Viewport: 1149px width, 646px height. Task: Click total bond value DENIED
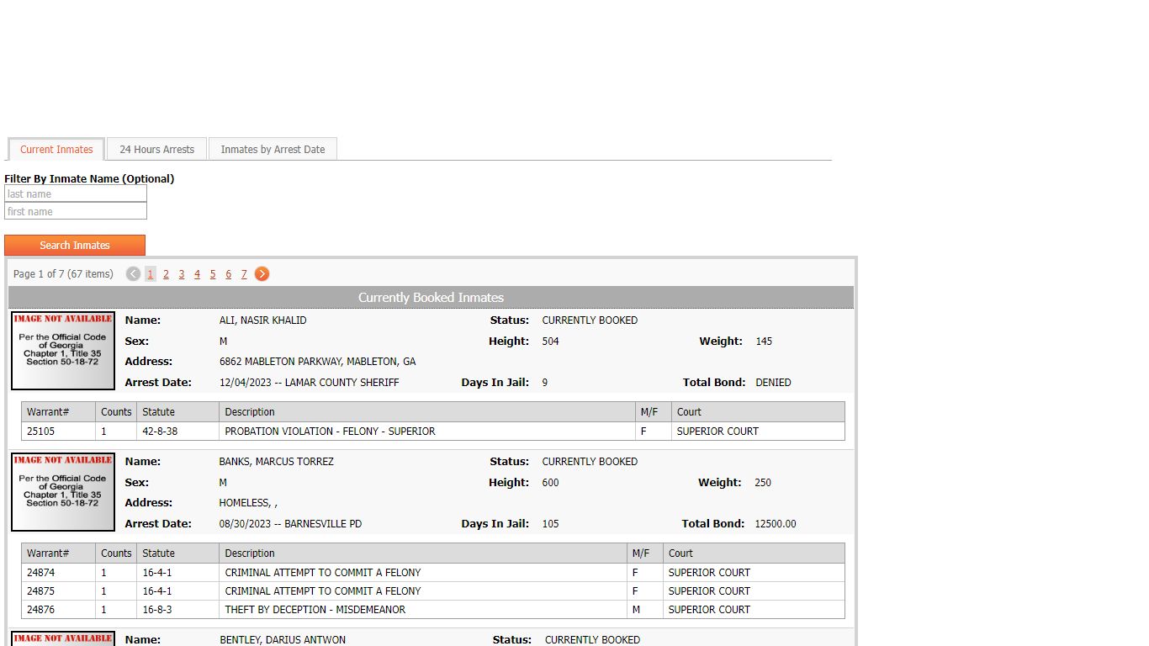click(773, 383)
